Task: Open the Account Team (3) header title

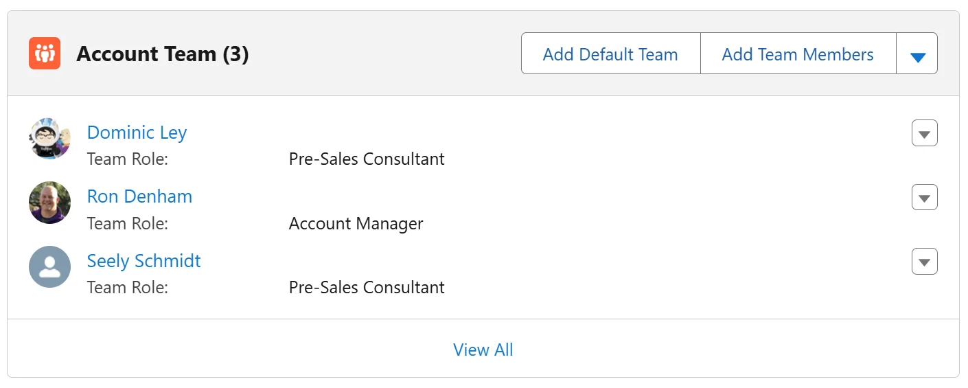Action: click(x=162, y=54)
